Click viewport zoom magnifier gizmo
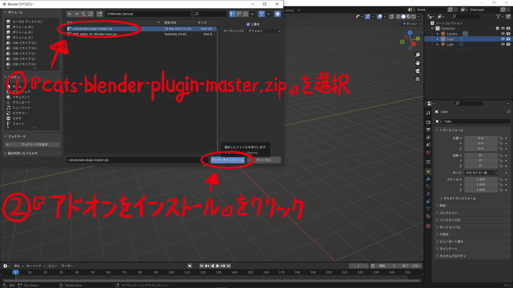 coord(417,55)
